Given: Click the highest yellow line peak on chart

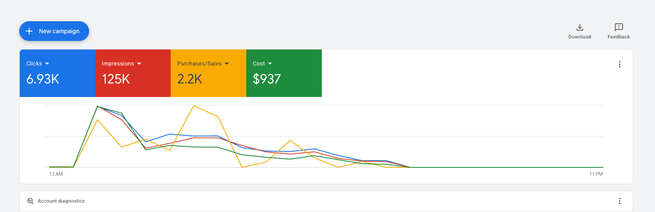Looking at the screenshot, I should 194,106.
